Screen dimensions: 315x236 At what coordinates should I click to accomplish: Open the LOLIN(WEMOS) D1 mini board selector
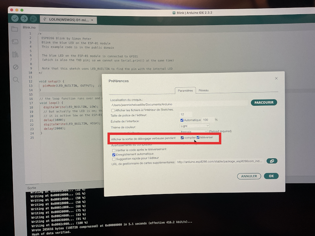point(68,20)
